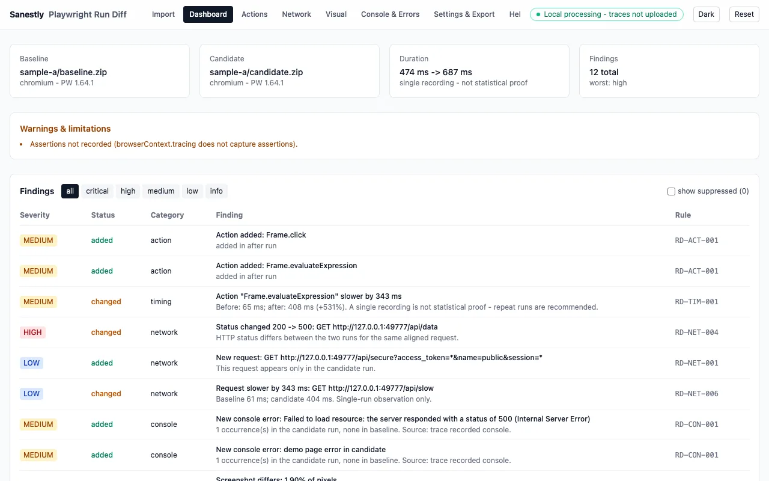Open 'demo page error in candidate' finding
The height and width of the screenshot is (481, 769).
click(384, 455)
